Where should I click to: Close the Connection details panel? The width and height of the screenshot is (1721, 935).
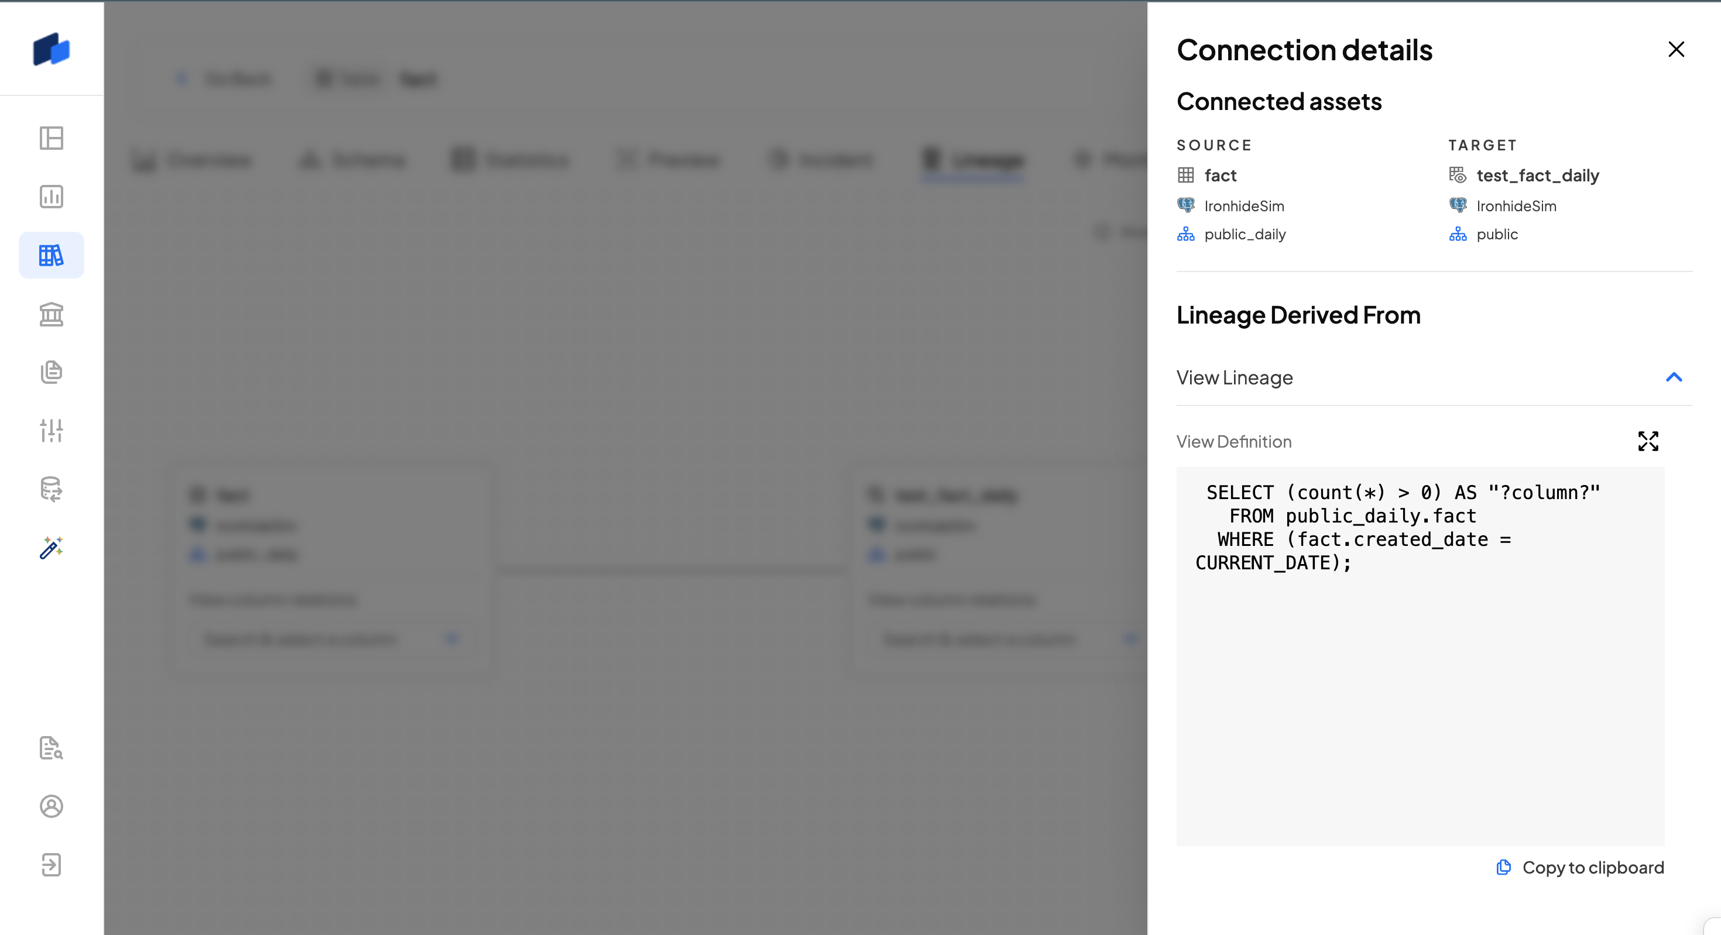point(1675,49)
